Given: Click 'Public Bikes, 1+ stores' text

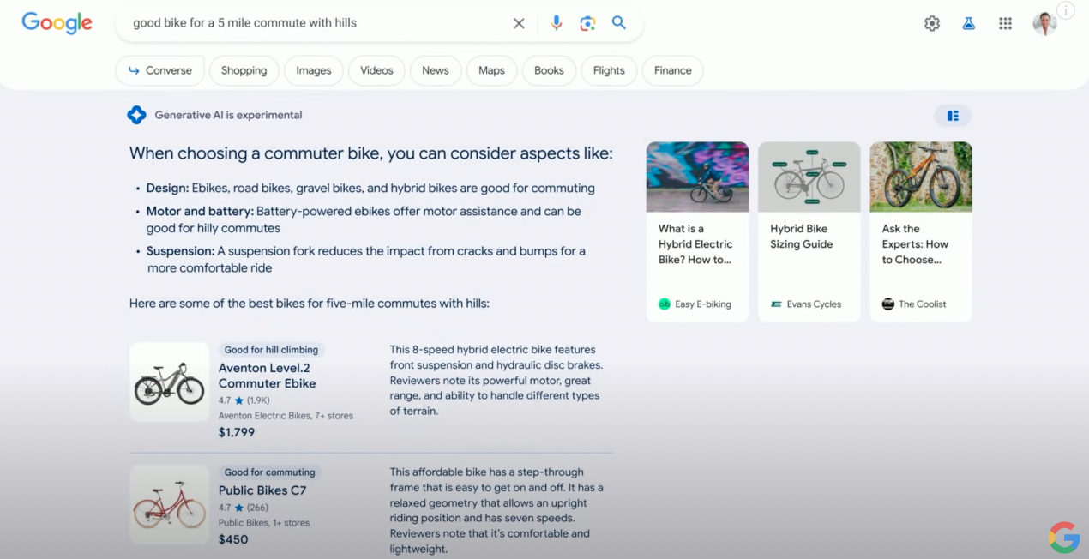Looking at the screenshot, I should click(x=264, y=523).
